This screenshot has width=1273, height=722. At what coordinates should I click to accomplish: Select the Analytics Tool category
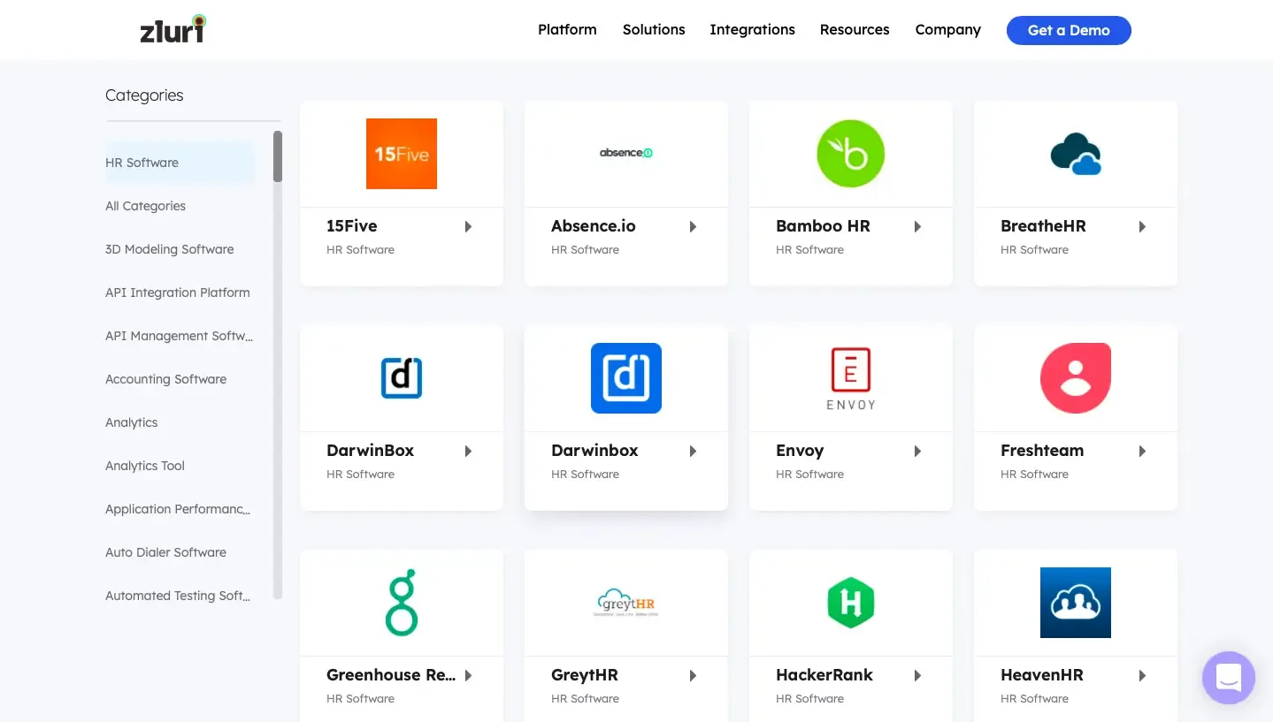tap(145, 466)
